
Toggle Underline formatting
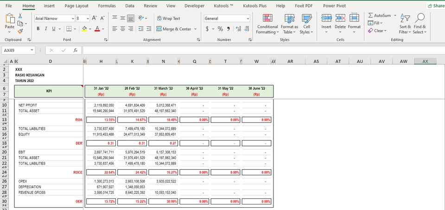(x=53, y=29)
